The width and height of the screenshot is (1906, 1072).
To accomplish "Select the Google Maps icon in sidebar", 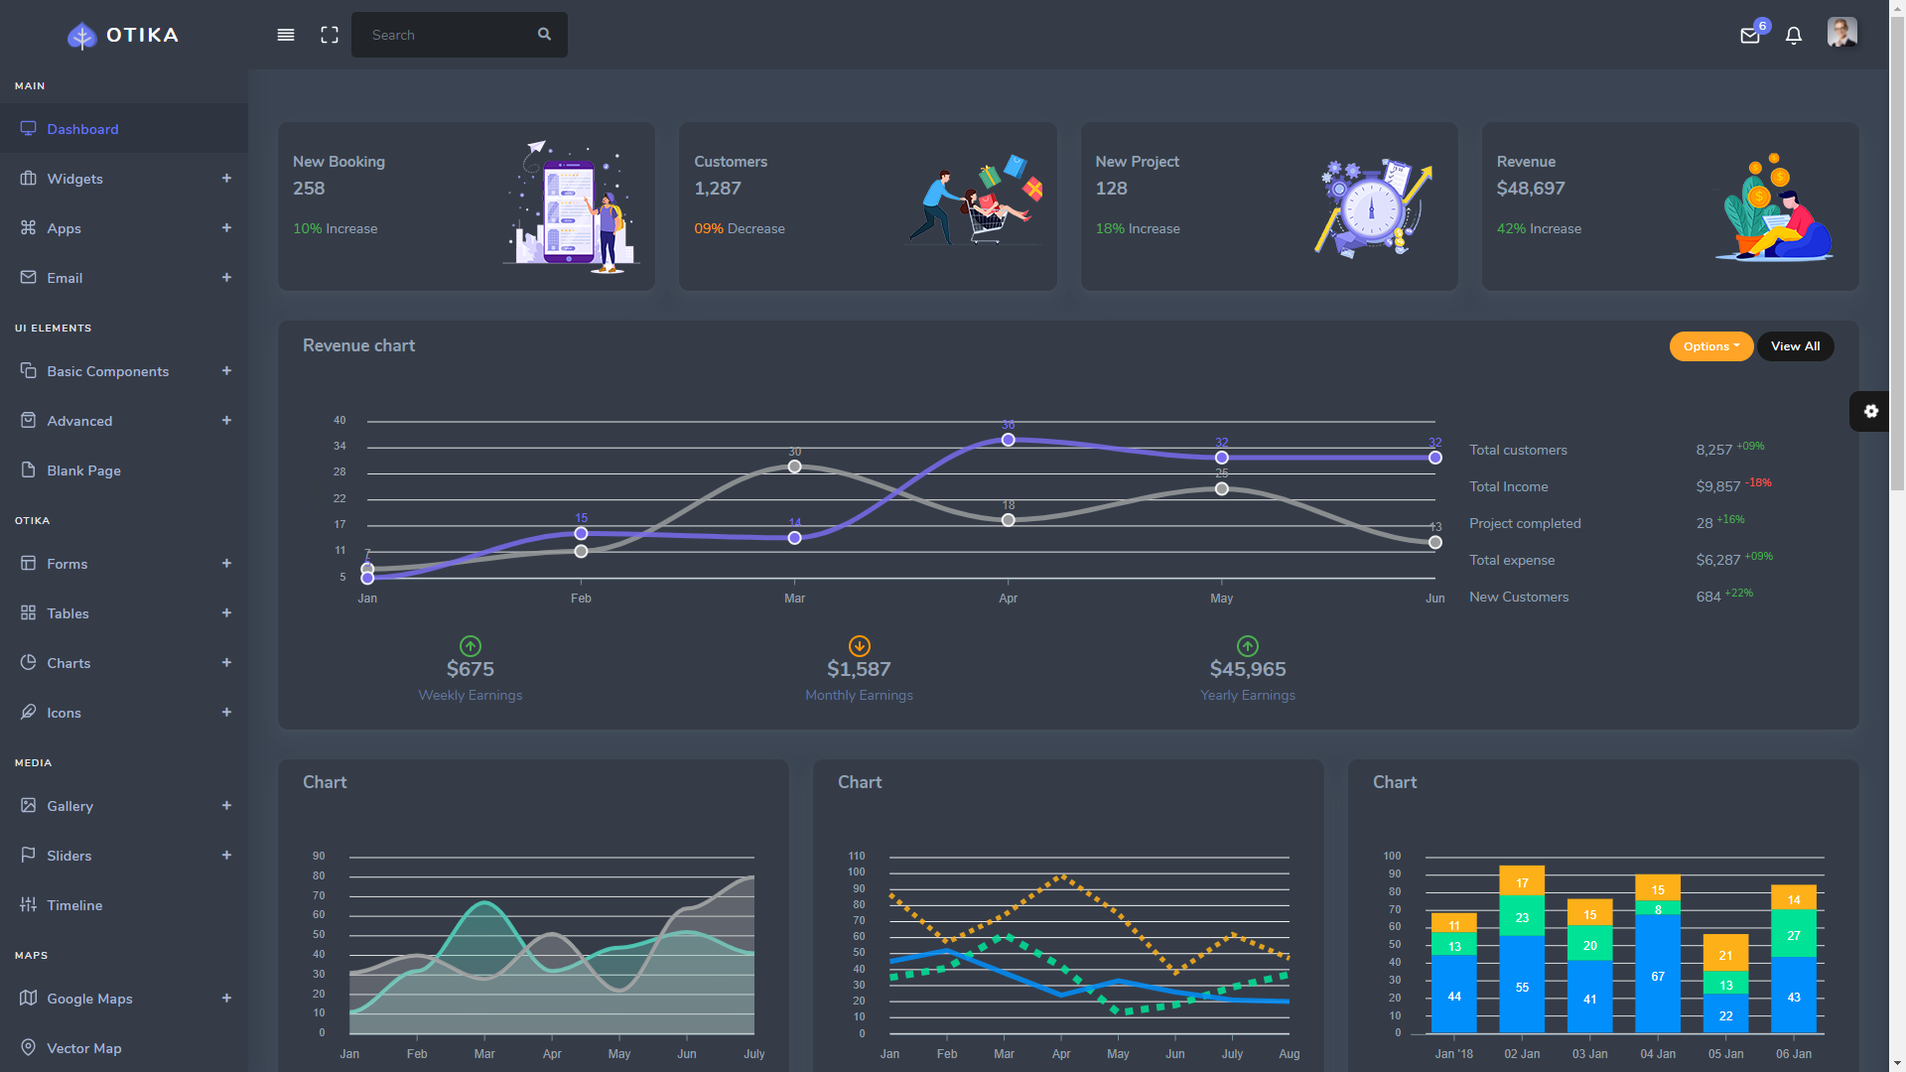I will tap(29, 998).
